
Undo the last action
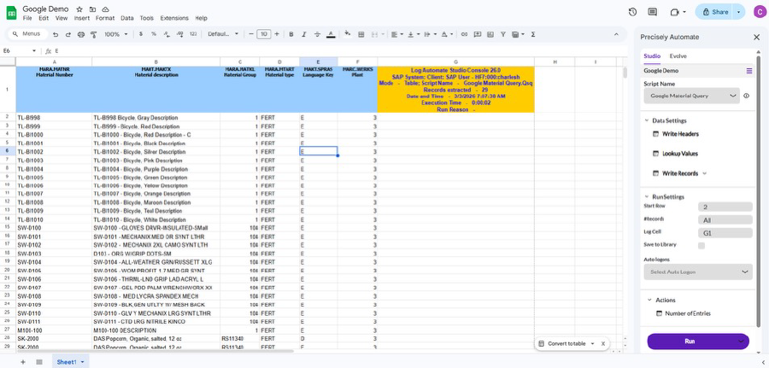(56, 34)
